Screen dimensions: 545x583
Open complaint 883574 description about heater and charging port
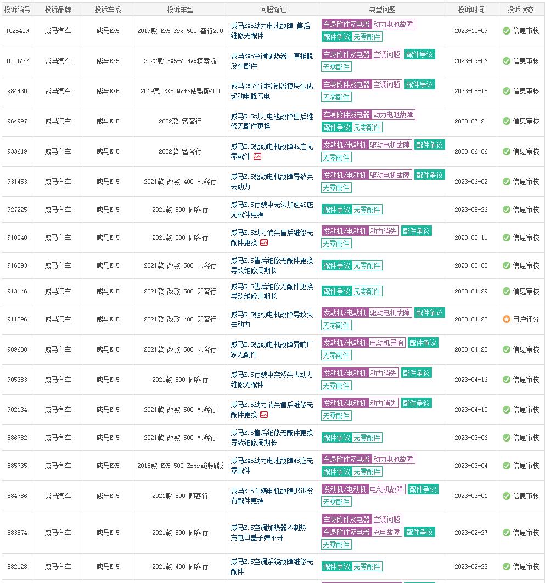click(x=268, y=533)
